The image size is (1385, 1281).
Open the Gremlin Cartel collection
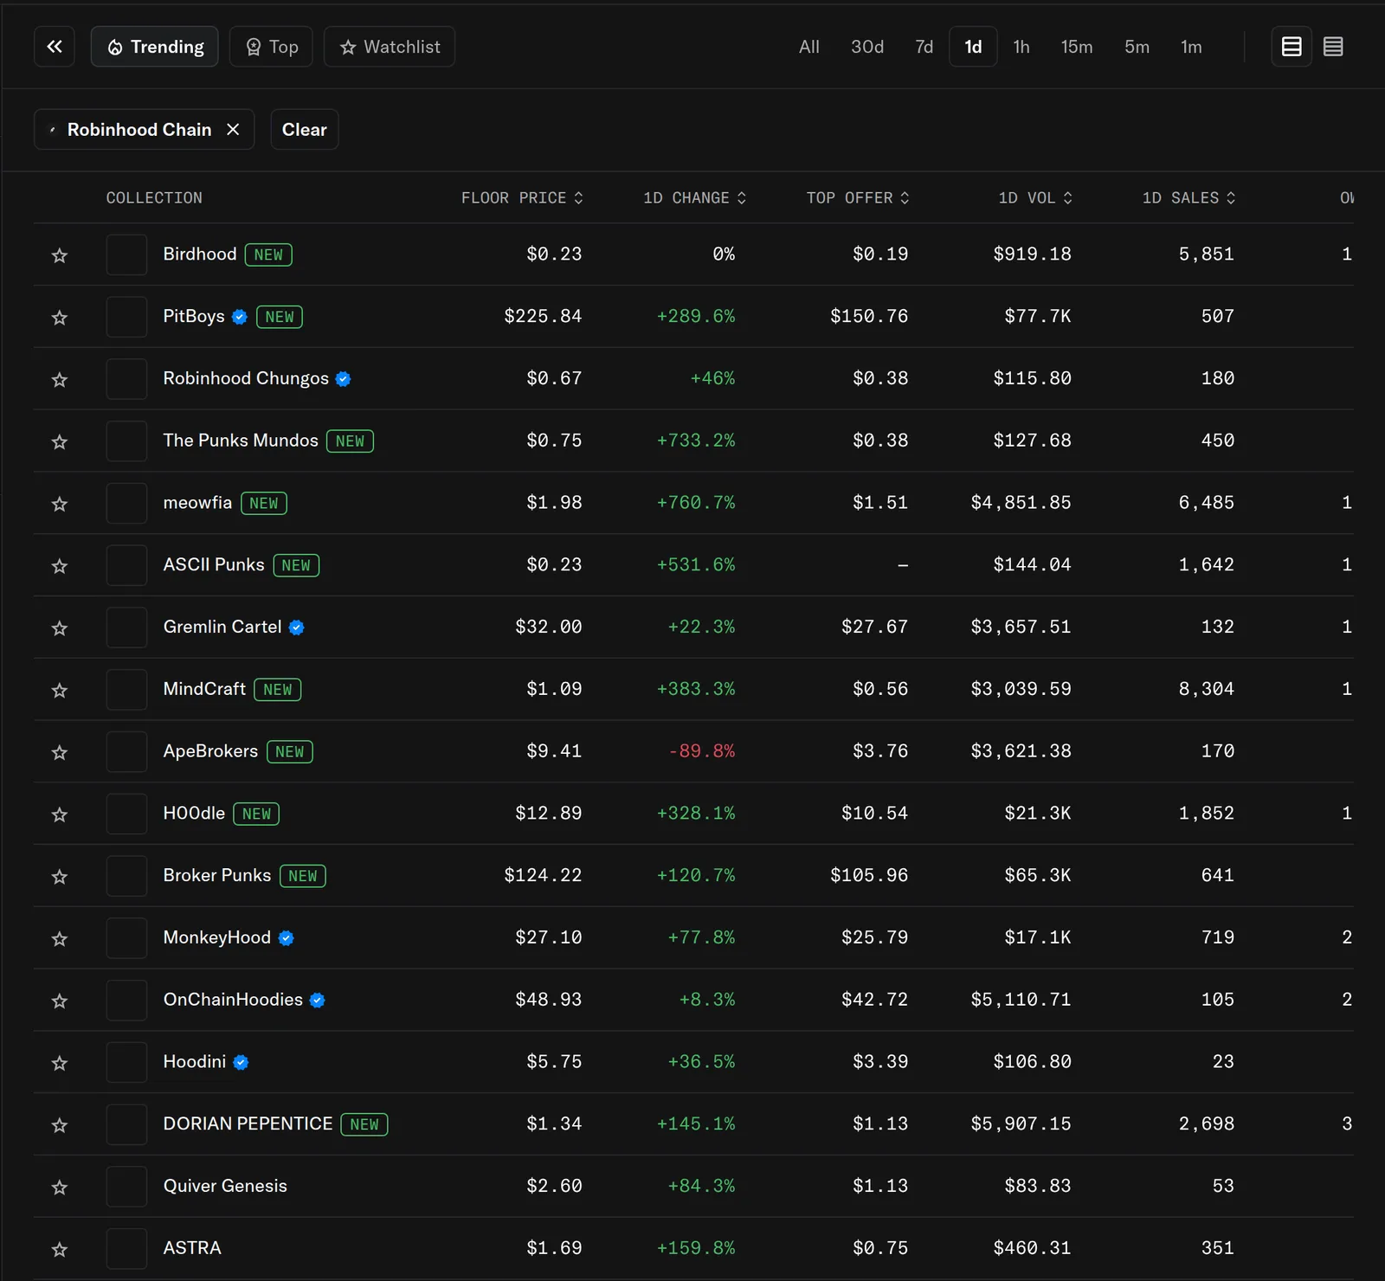pyautogui.click(x=222, y=627)
